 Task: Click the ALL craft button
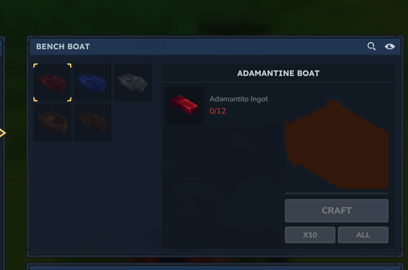pos(363,235)
